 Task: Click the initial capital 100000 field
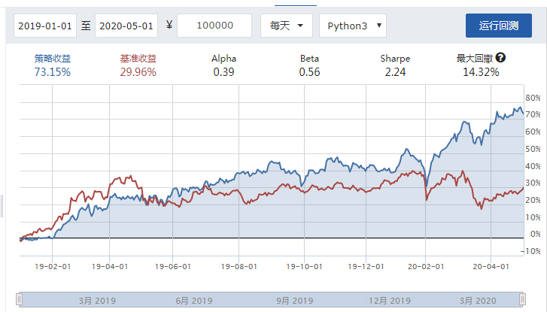(214, 26)
